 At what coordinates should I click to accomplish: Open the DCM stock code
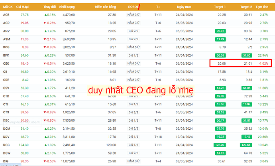(6, 128)
